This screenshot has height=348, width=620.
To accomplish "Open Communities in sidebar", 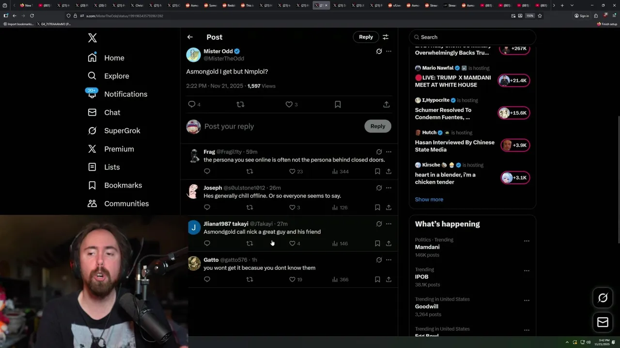I will [118, 203].
